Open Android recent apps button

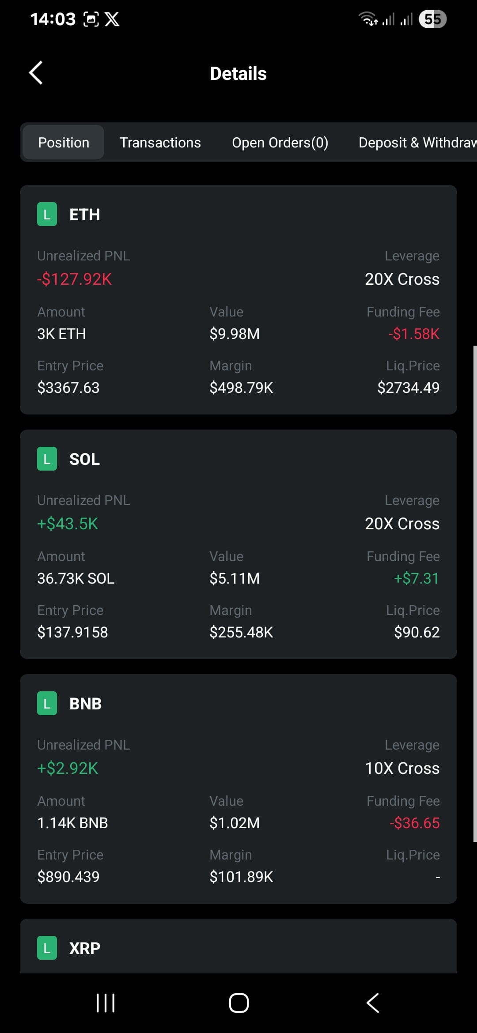point(106,1003)
